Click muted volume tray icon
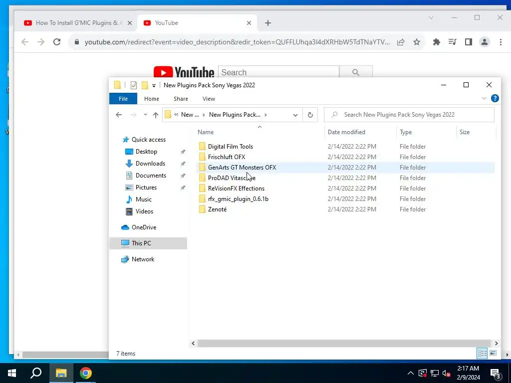The image size is (511, 383). (x=447, y=373)
